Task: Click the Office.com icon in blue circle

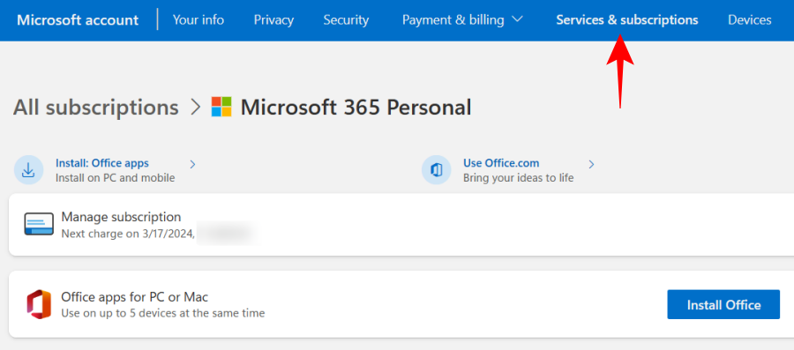Action: click(437, 170)
